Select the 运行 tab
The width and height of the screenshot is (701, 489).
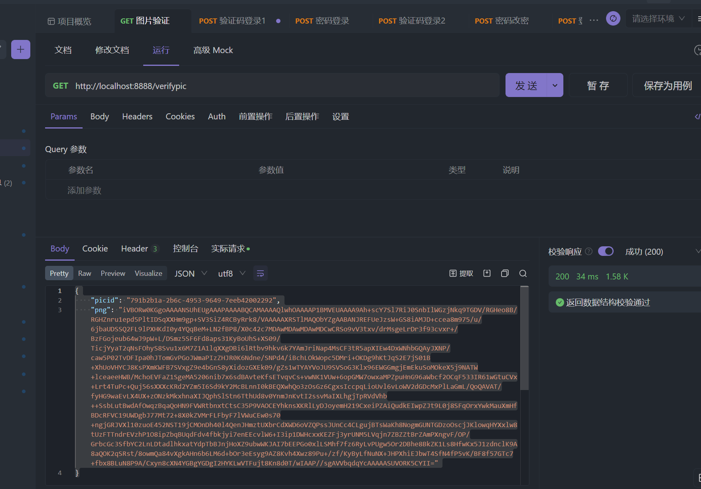pos(161,50)
